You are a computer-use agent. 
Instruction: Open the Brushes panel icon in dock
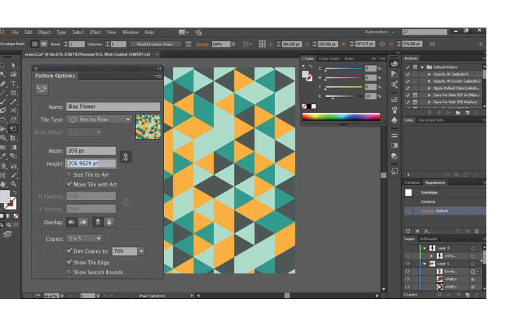[394, 110]
